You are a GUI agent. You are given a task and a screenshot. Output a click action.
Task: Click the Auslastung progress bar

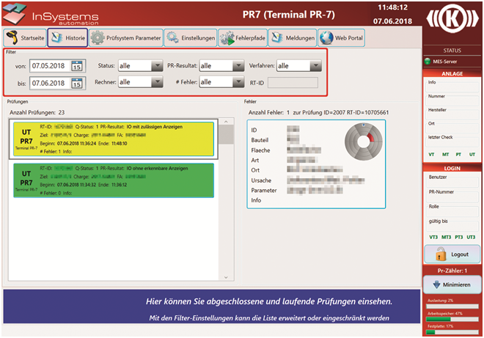[452, 306]
